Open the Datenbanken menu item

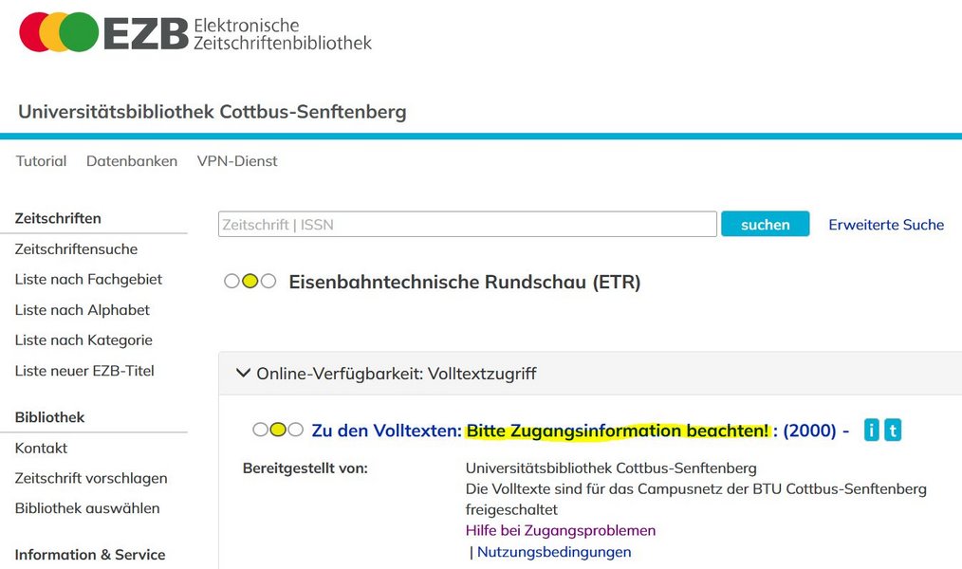(132, 161)
